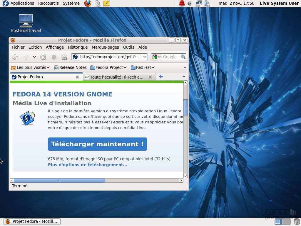The width and height of the screenshot is (301, 226).
Task: Click the Firefox window title icon
Action: pyautogui.click(x=13, y=40)
